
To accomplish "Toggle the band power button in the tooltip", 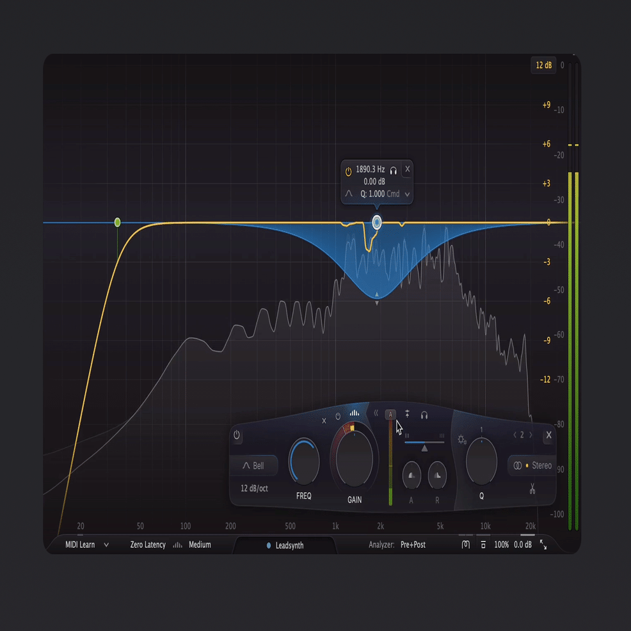I will (349, 172).
